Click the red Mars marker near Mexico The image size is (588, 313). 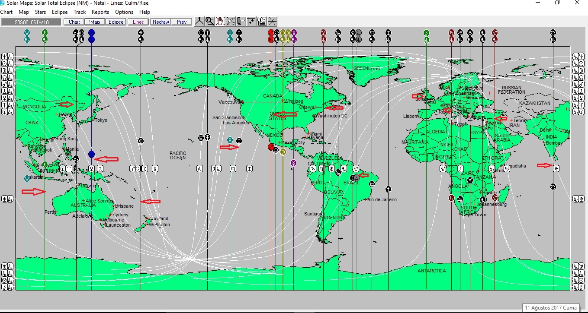pos(271,147)
